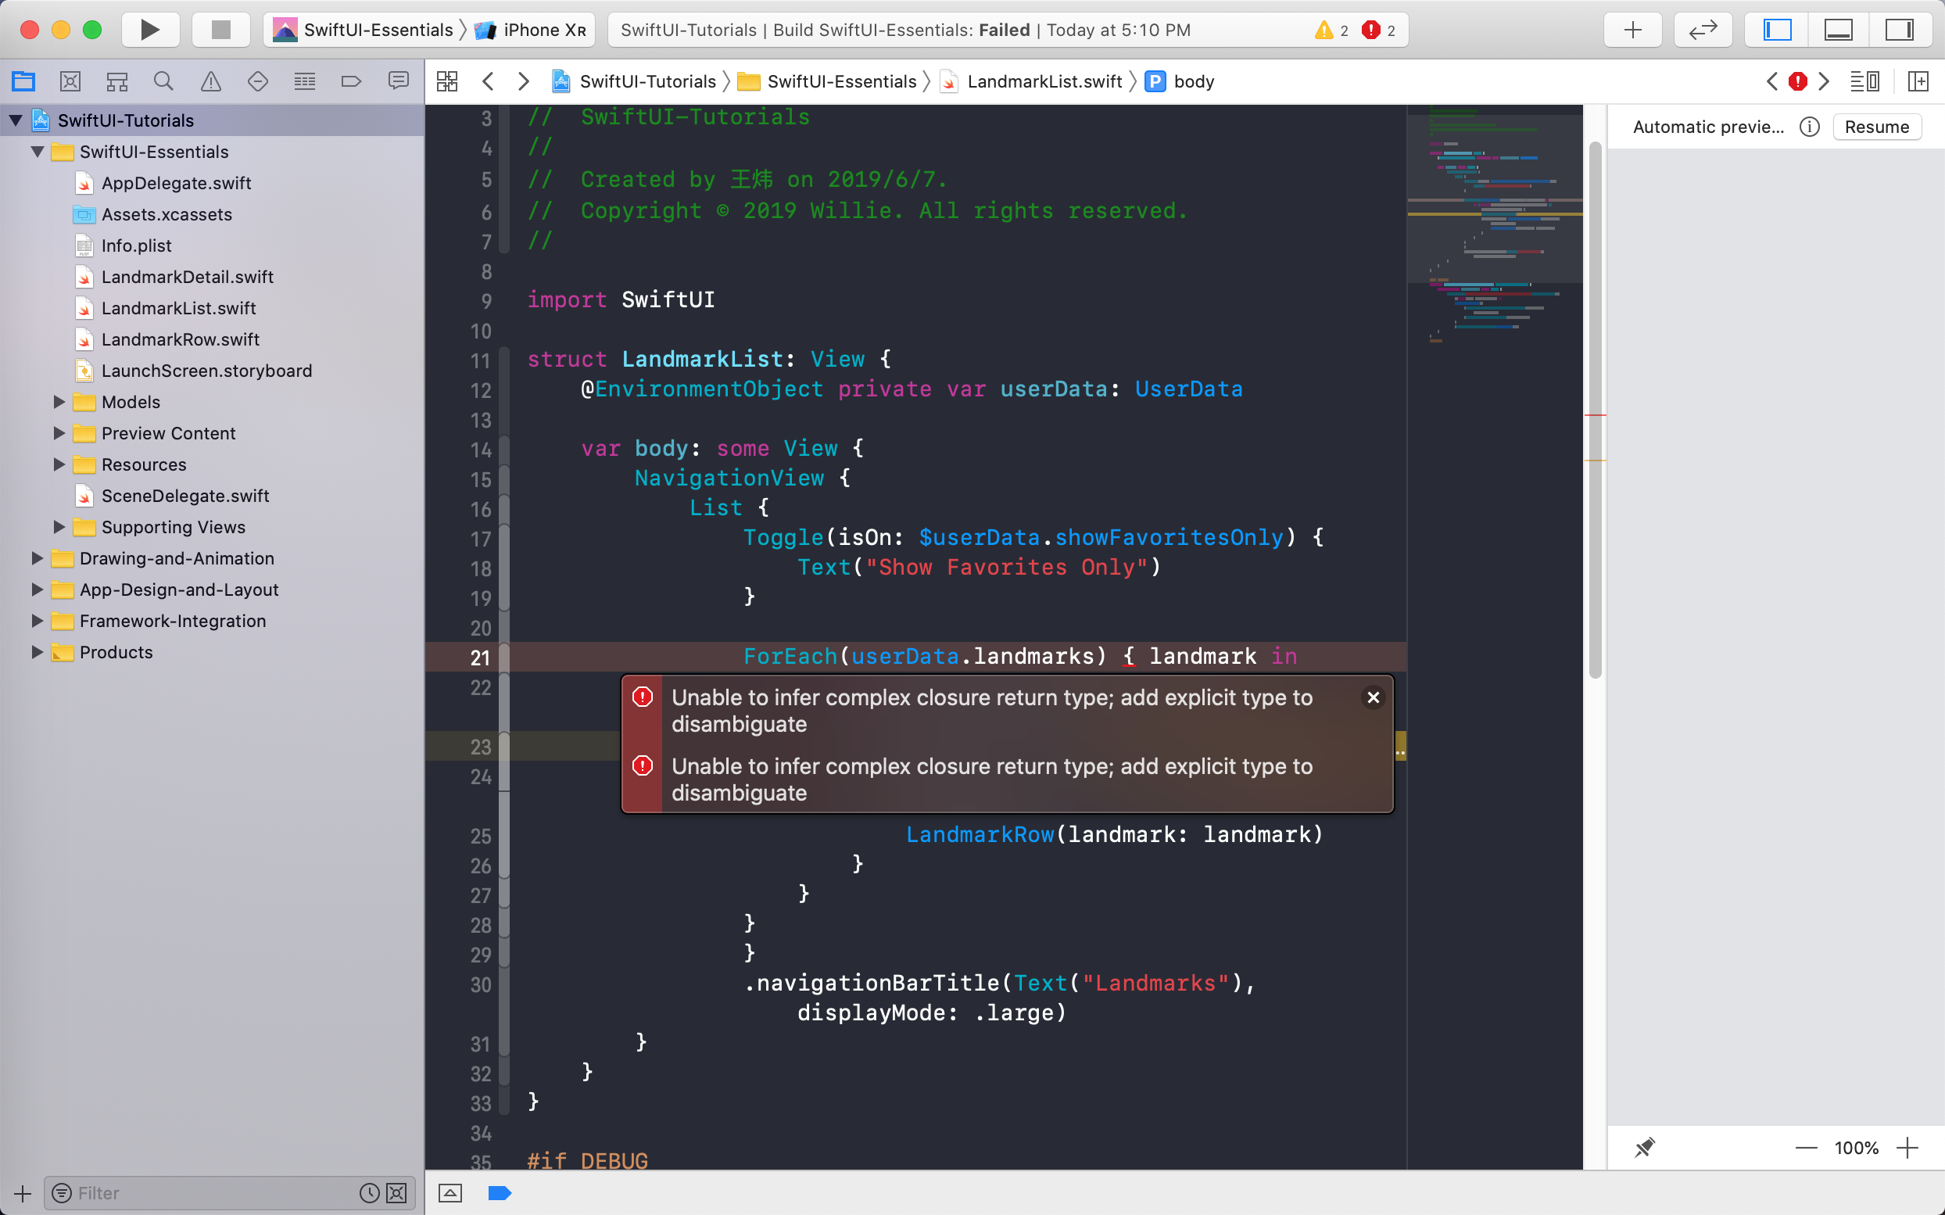Toggle breakpoints activation in debug bar
This screenshot has height=1215, width=1945.
click(x=500, y=1192)
